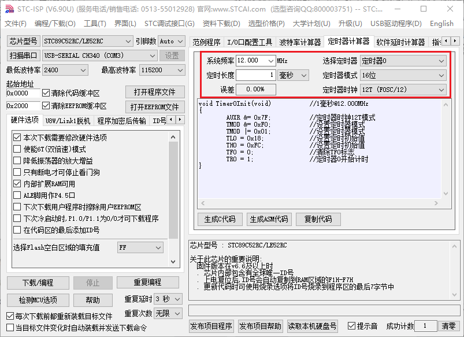
Task: Click the hardware options list scroll-up arrow
Action: click(x=173, y=136)
